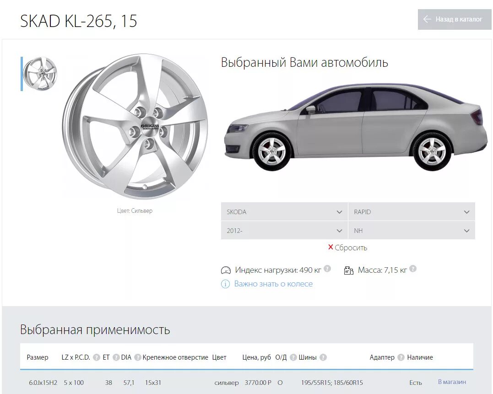Click the 'Цвет' column header
This screenshot has width=493, height=394.
pyautogui.click(x=219, y=357)
